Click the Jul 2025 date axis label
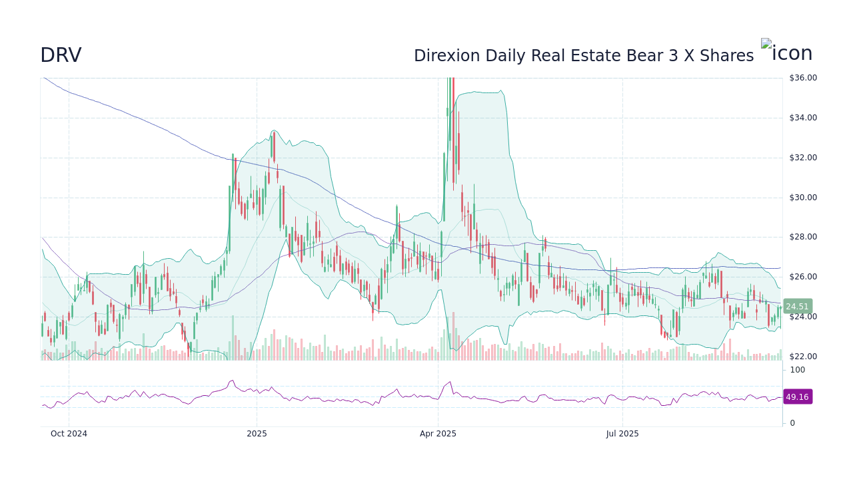The width and height of the screenshot is (853, 479). [622, 434]
